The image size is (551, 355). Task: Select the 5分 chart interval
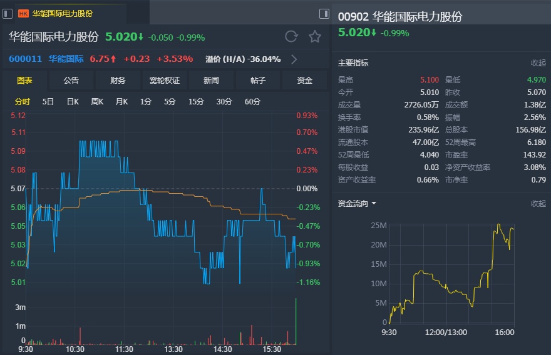pos(170,102)
